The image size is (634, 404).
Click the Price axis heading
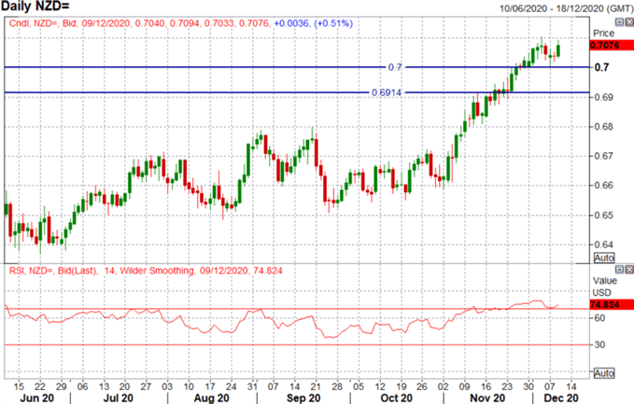tap(604, 34)
